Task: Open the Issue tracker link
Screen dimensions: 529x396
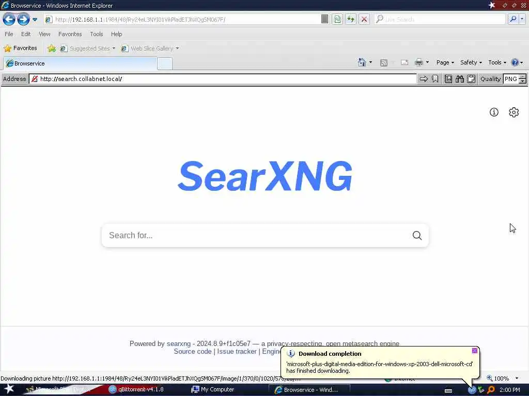Action: pyautogui.click(x=237, y=351)
